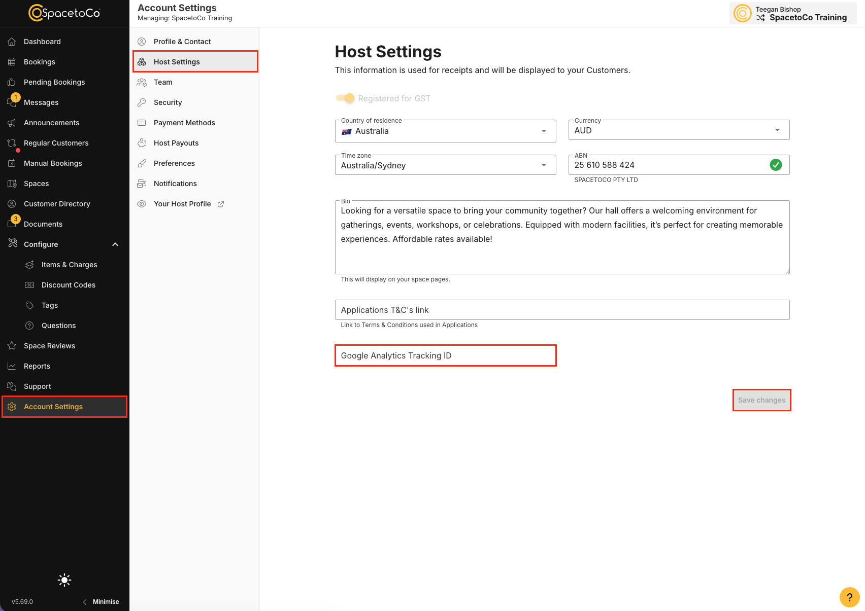
Task: Collapse the Configure section chevron
Action: (115, 244)
